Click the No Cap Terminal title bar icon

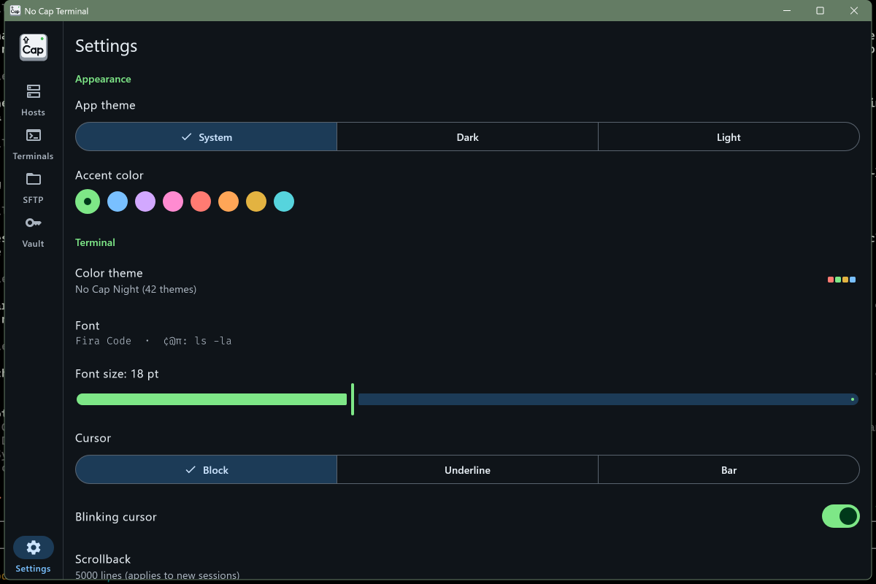(15, 11)
